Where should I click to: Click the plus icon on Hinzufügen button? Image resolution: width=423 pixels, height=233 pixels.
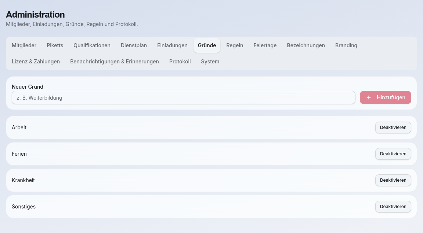pyautogui.click(x=369, y=98)
